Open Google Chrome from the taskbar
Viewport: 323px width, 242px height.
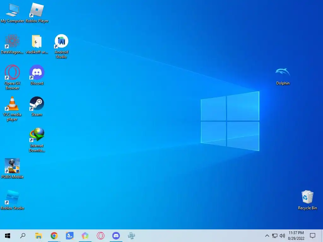[54, 236]
